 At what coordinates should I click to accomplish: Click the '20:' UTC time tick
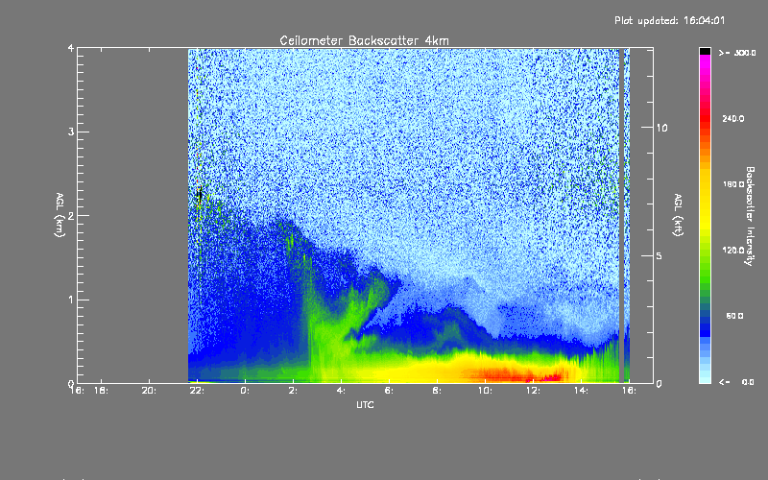pos(149,391)
